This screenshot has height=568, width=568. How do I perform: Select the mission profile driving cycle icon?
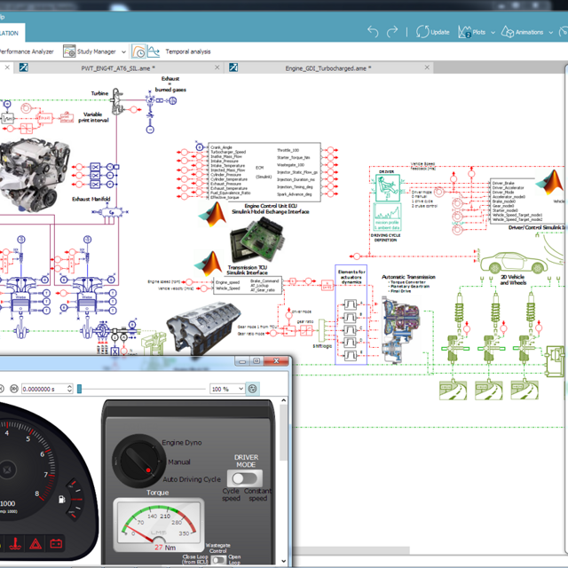tap(388, 217)
